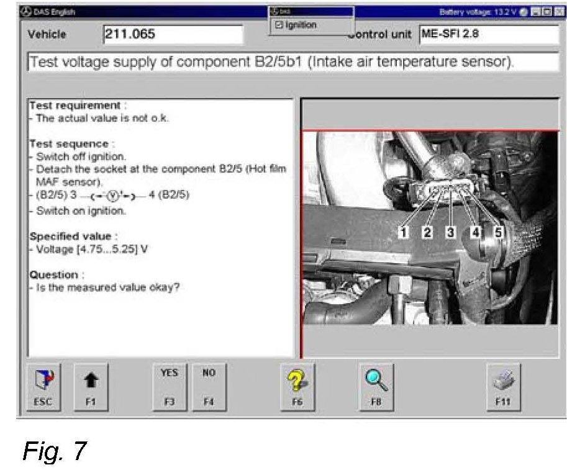The height and width of the screenshot is (470, 567).
Task: Print using the F11 printer icon
Action: click(x=502, y=386)
